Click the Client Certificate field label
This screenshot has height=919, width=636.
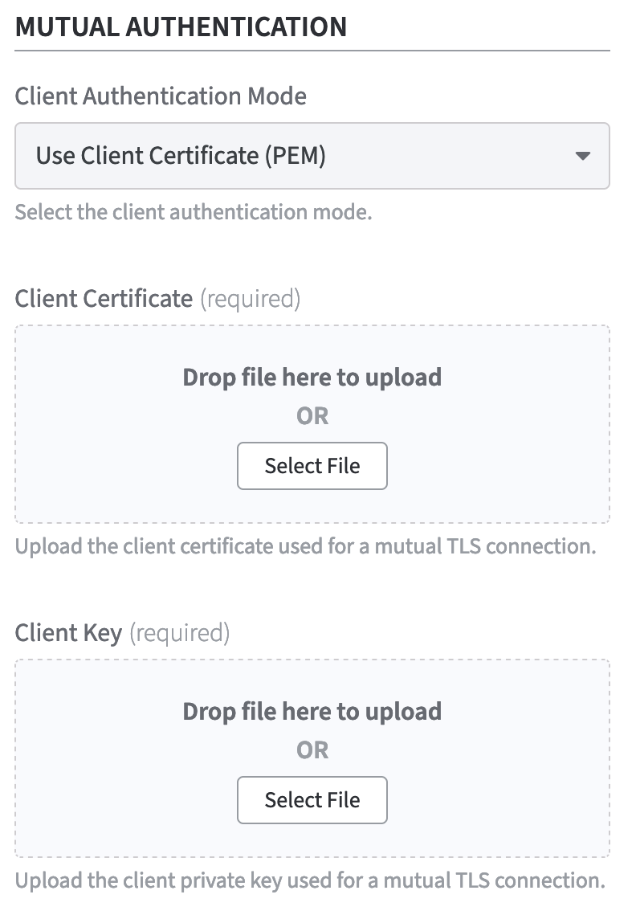click(x=104, y=299)
